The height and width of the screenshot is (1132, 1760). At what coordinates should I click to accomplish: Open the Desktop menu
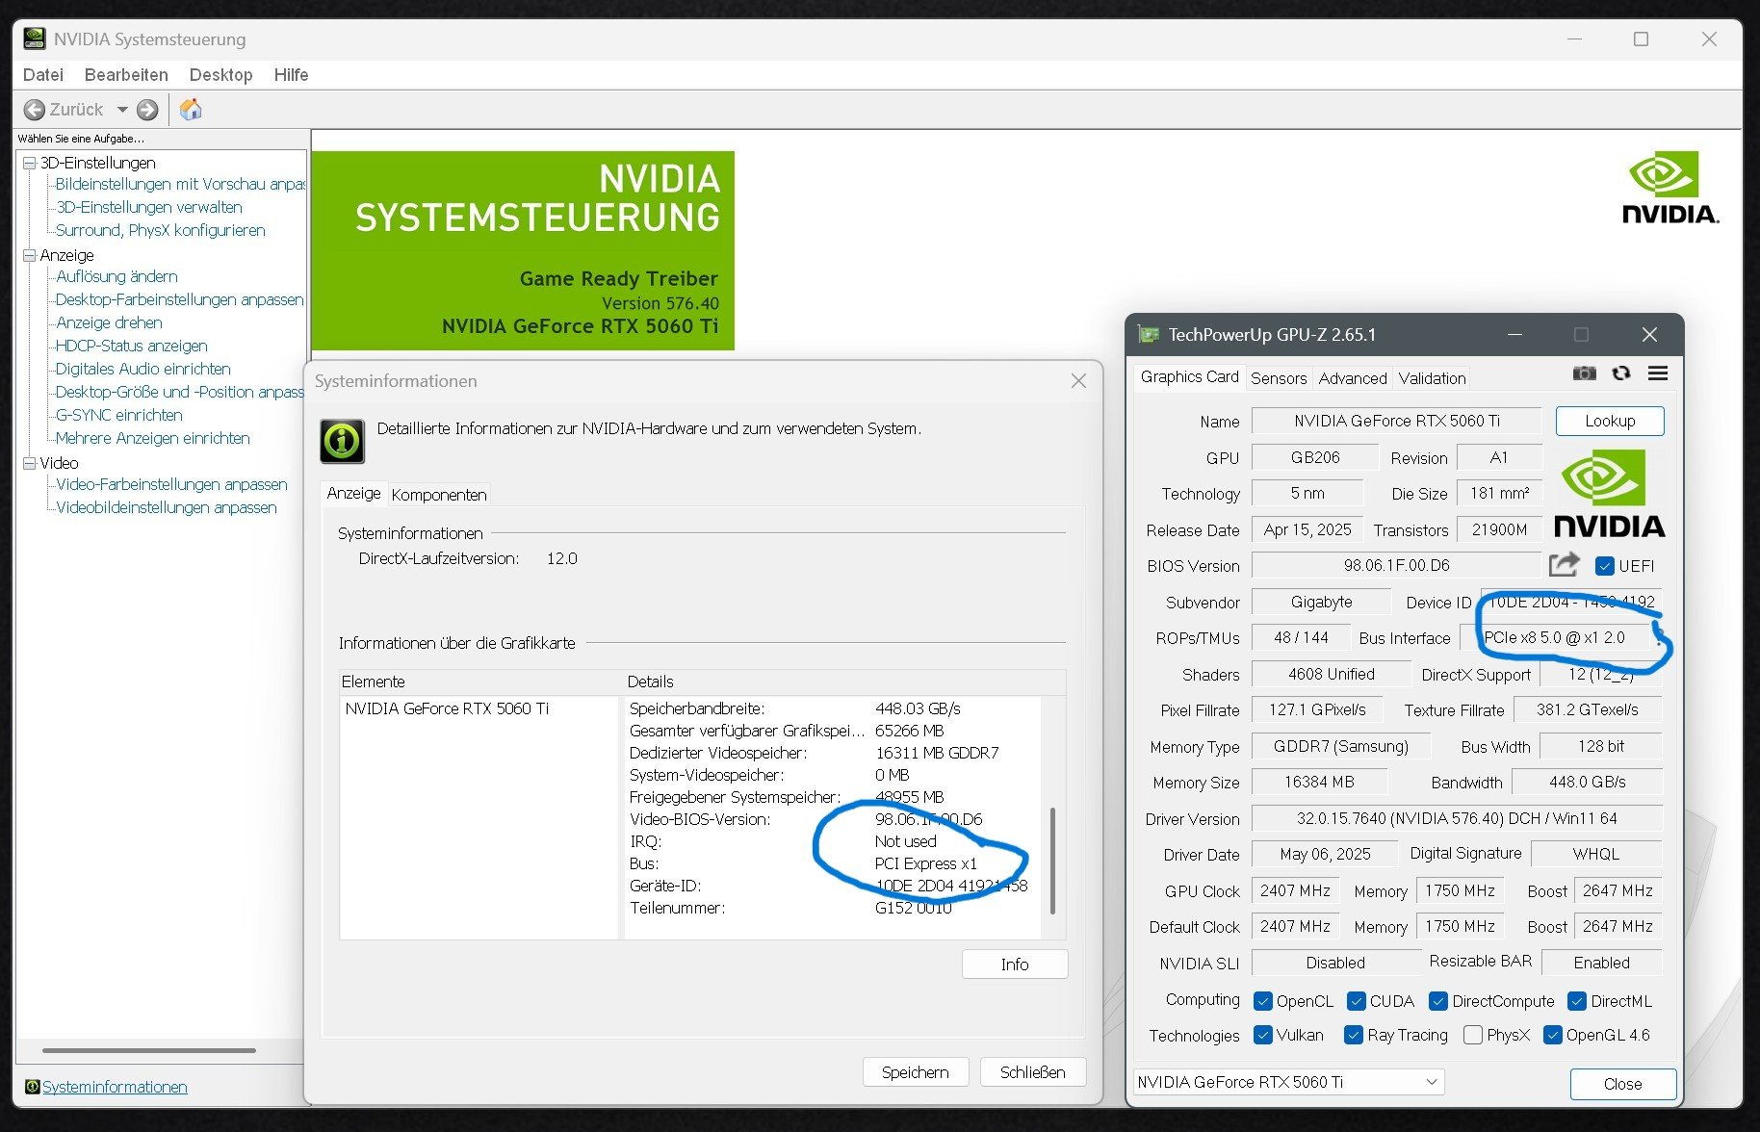(220, 75)
